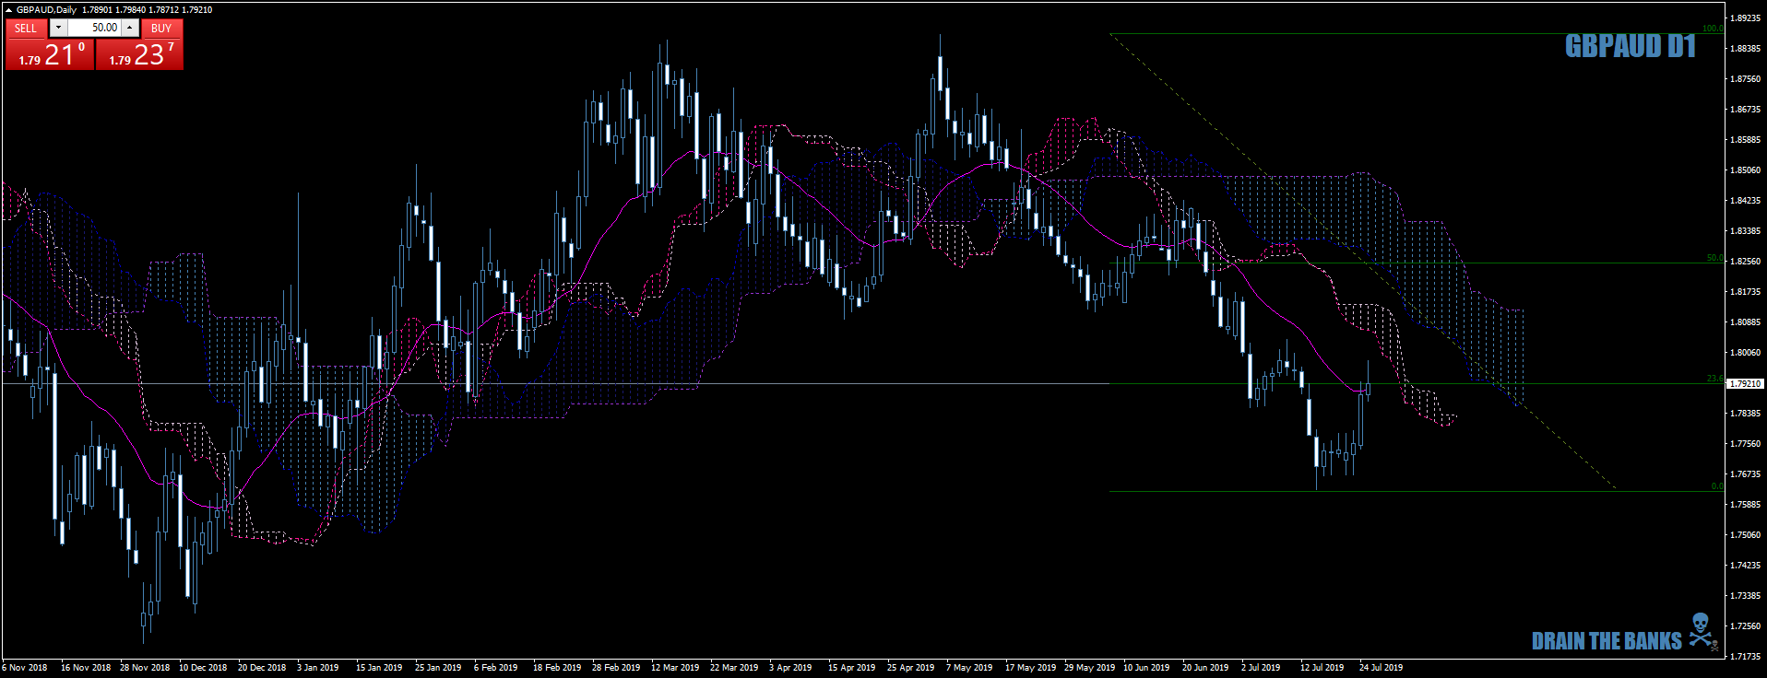Click the GBPAUD,Daily chart title text
1767x678 pixels.
(46, 10)
